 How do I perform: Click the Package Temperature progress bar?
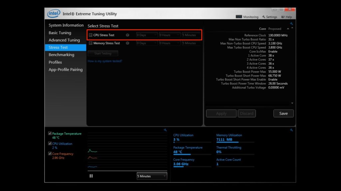coord(192,155)
